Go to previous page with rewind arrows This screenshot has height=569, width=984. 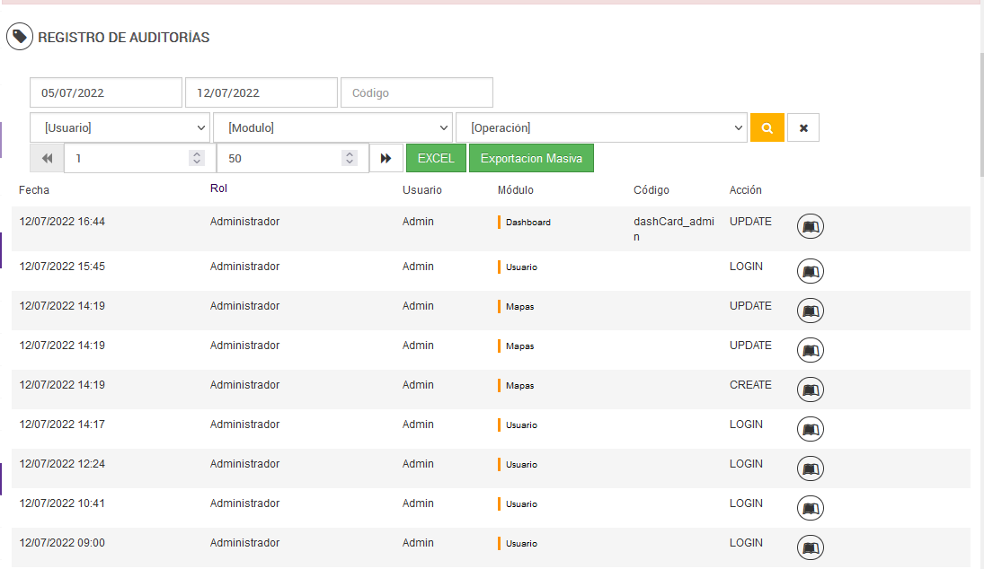tap(47, 158)
